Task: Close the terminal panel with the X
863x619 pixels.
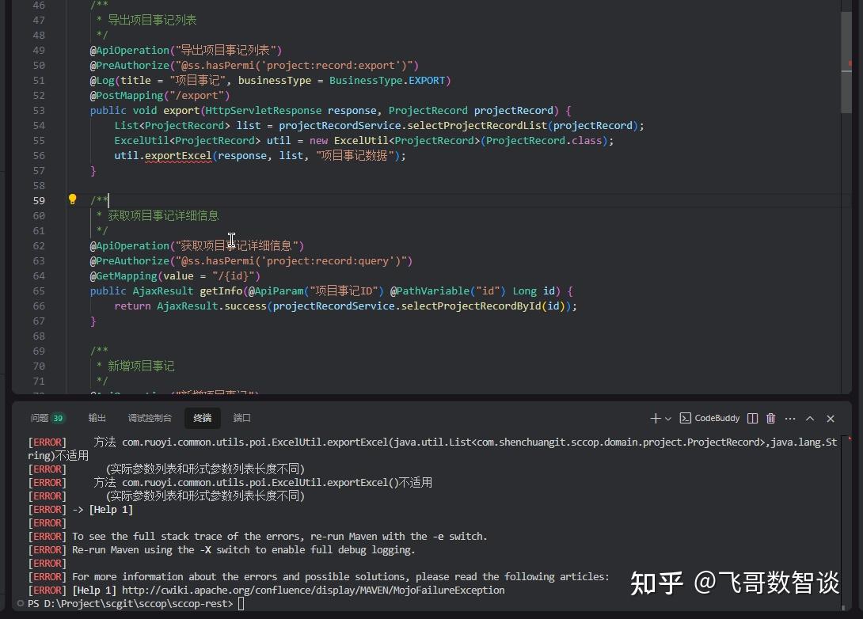Action: click(x=830, y=418)
